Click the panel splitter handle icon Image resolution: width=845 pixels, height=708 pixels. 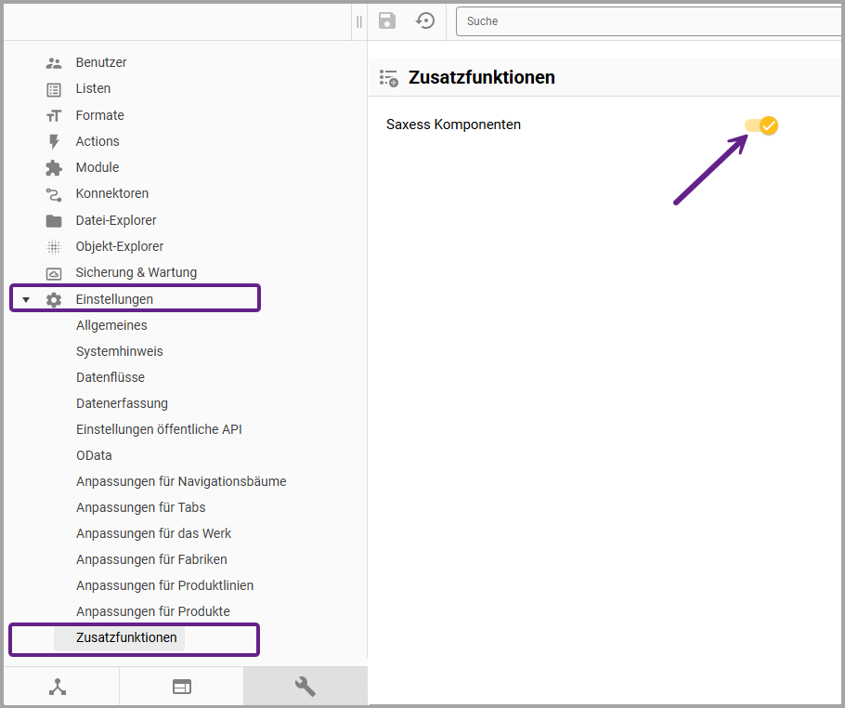click(x=359, y=21)
